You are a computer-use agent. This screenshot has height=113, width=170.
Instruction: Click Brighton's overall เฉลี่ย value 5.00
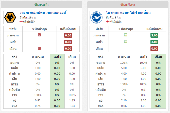(x=124, y=68)
